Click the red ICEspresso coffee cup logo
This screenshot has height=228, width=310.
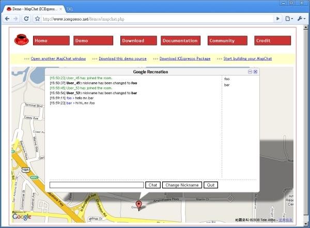21,40
